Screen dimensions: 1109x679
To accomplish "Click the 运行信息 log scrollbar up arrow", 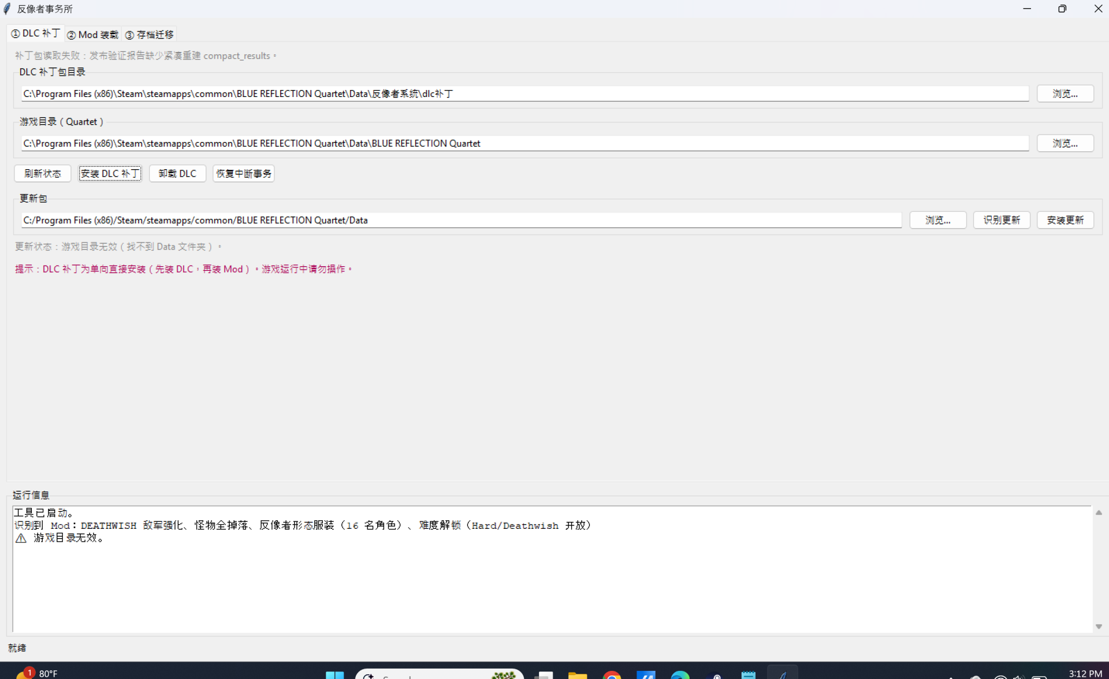I will click(1099, 513).
